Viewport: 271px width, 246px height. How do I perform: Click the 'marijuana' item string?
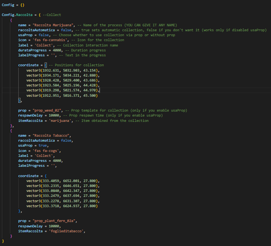60,121
